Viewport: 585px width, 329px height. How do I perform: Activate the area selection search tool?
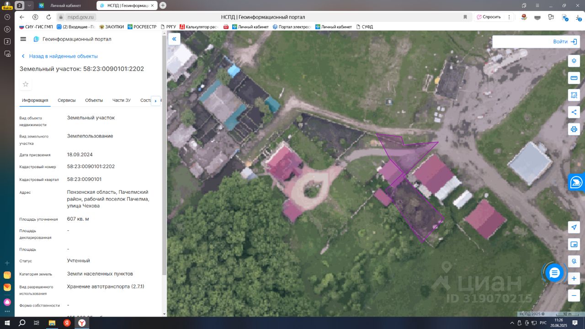tap(574, 95)
